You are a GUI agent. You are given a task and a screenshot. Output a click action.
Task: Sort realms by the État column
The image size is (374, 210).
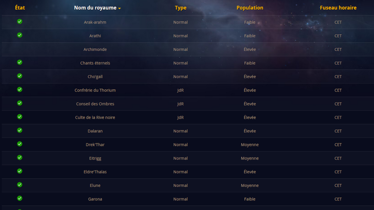click(x=20, y=8)
